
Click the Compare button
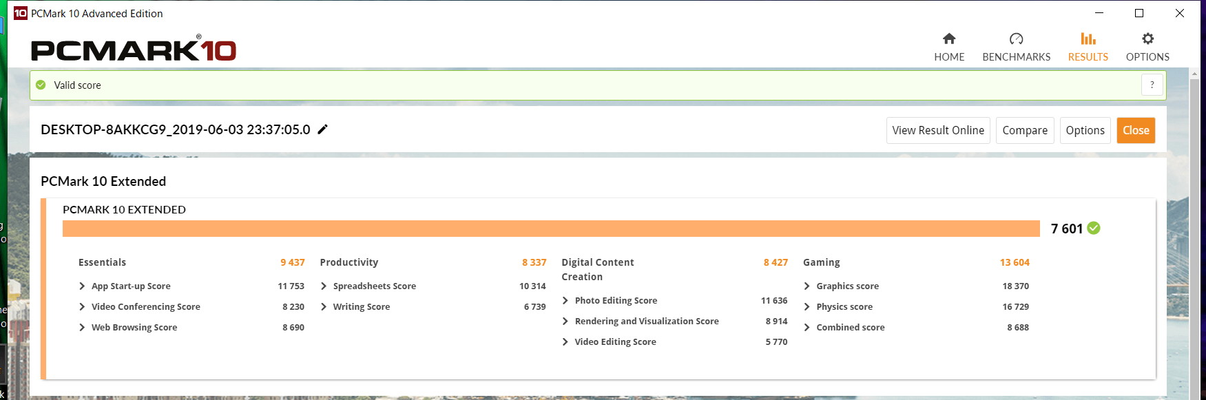point(1025,130)
